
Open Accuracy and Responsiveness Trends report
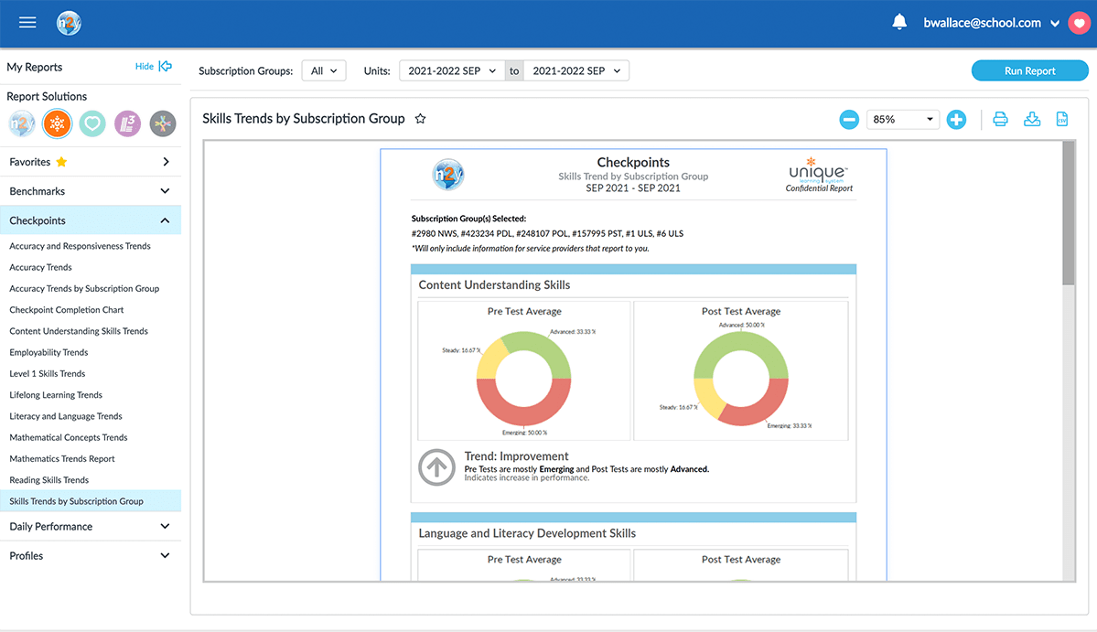point(80,246)
